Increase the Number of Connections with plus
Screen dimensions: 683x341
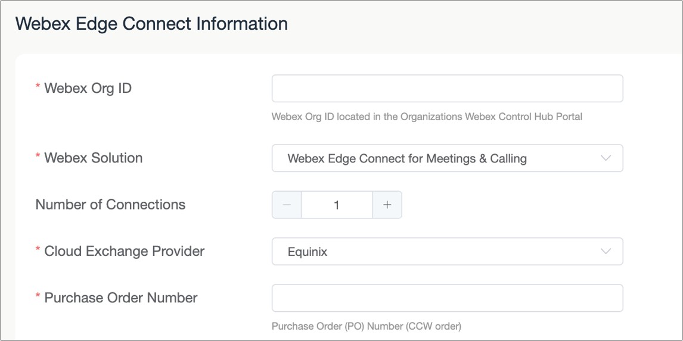click(387, 205)
